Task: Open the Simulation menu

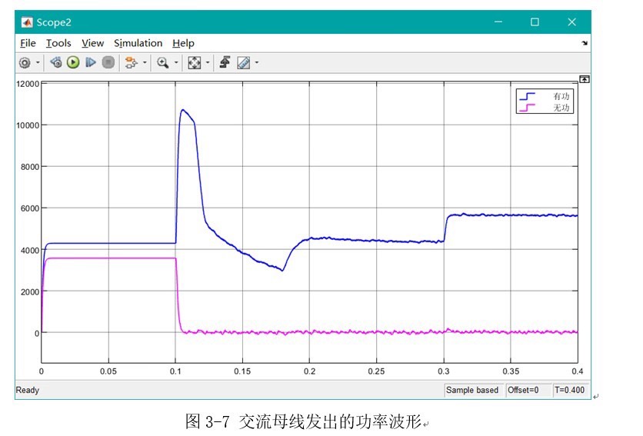Action: 138,43
